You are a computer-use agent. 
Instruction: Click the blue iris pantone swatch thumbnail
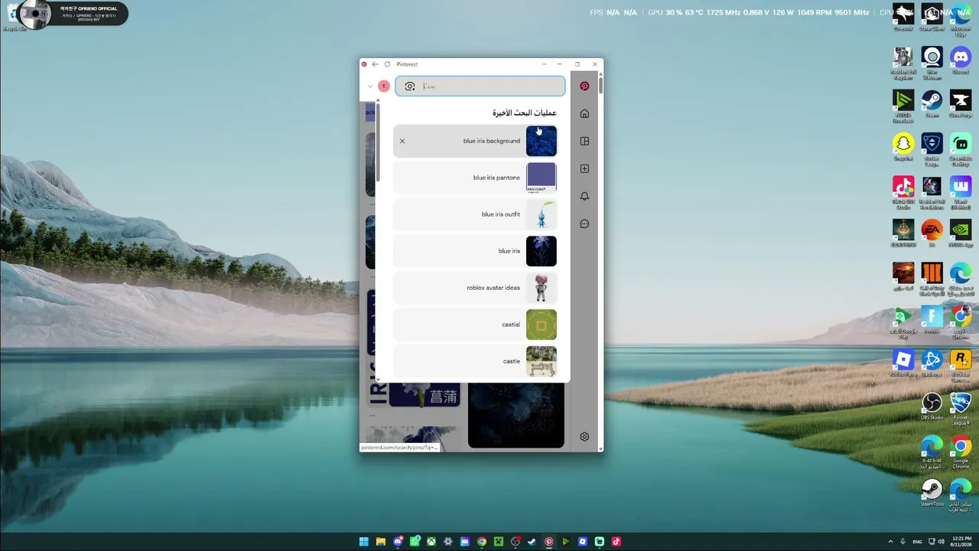[542, 178]
